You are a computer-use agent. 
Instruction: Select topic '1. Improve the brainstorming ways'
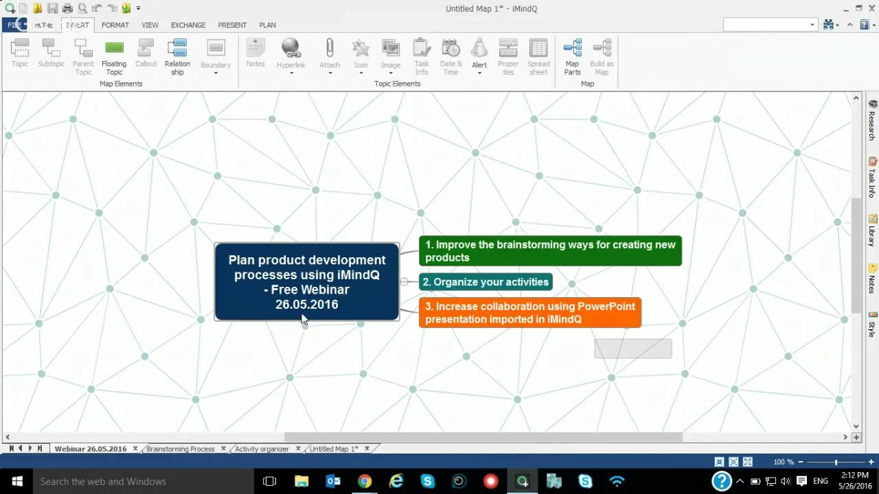[x=550, y=251]
